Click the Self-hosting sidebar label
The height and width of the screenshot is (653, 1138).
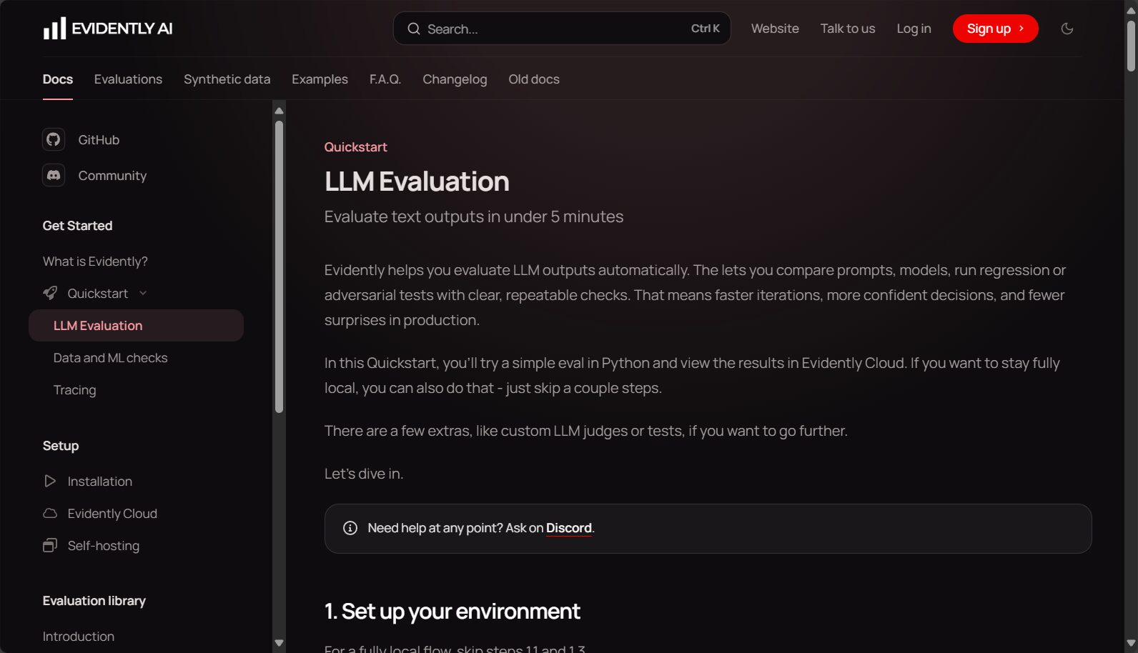coord(104,546)
